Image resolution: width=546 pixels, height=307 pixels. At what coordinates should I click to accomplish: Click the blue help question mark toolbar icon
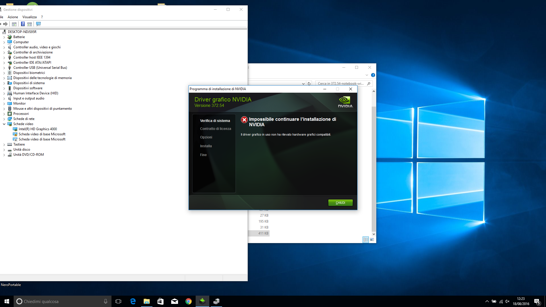point(23,24)
